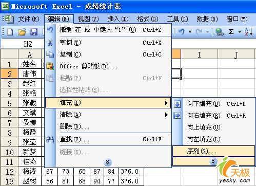Click the Insert Hyperlink globe icon
The width and height of the screenshot is (256, 186).
point(219,32)
